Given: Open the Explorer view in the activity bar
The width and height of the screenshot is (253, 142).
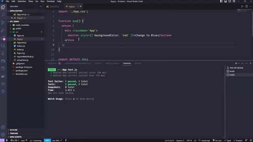Looking at the screenshot, I should coord(3,7).
